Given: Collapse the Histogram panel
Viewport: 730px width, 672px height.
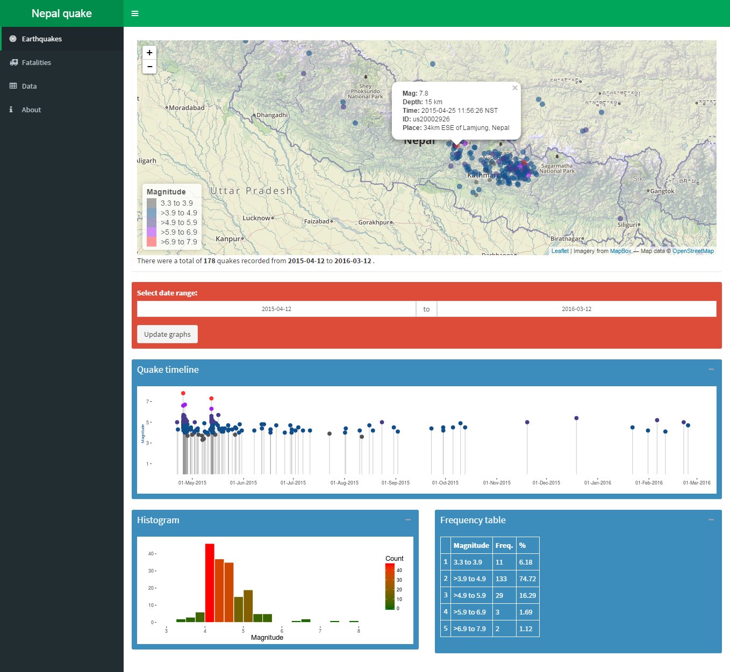Looking at the screenshot, I should click(x=407, y=519).
